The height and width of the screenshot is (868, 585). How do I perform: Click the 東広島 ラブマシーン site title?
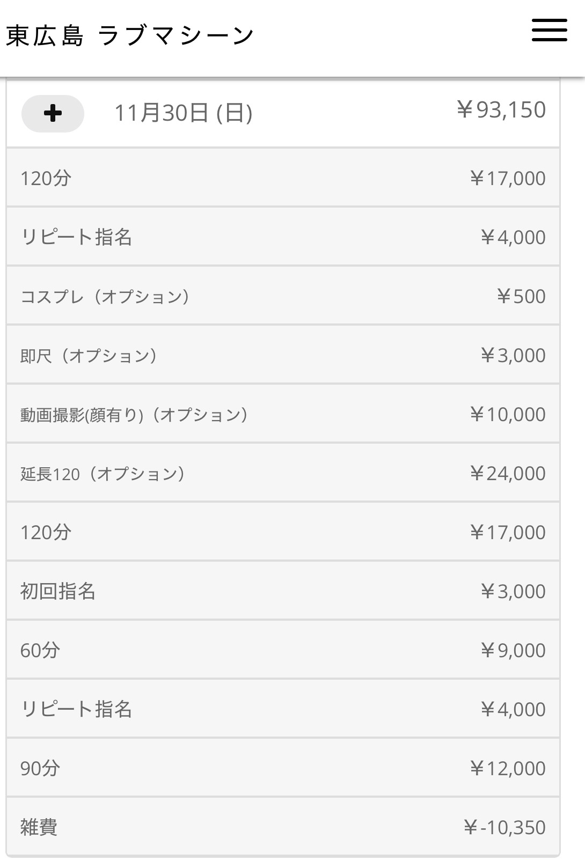pyautogui.click(x=130, y=36)
